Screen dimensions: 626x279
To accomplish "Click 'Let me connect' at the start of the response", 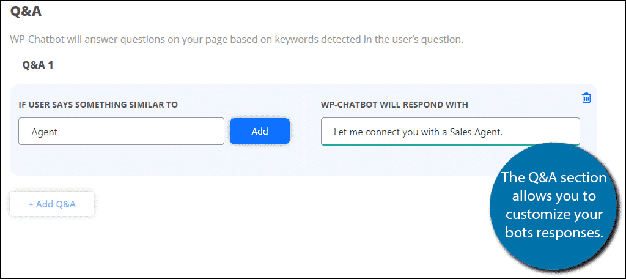I will click(x=359, y=132).
